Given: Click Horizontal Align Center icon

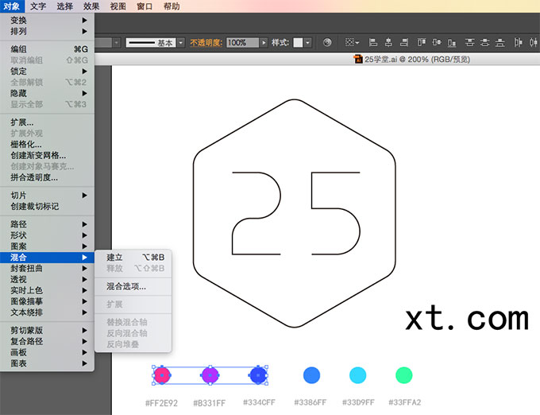Looking at the screenshot, I should pos(388,42).
